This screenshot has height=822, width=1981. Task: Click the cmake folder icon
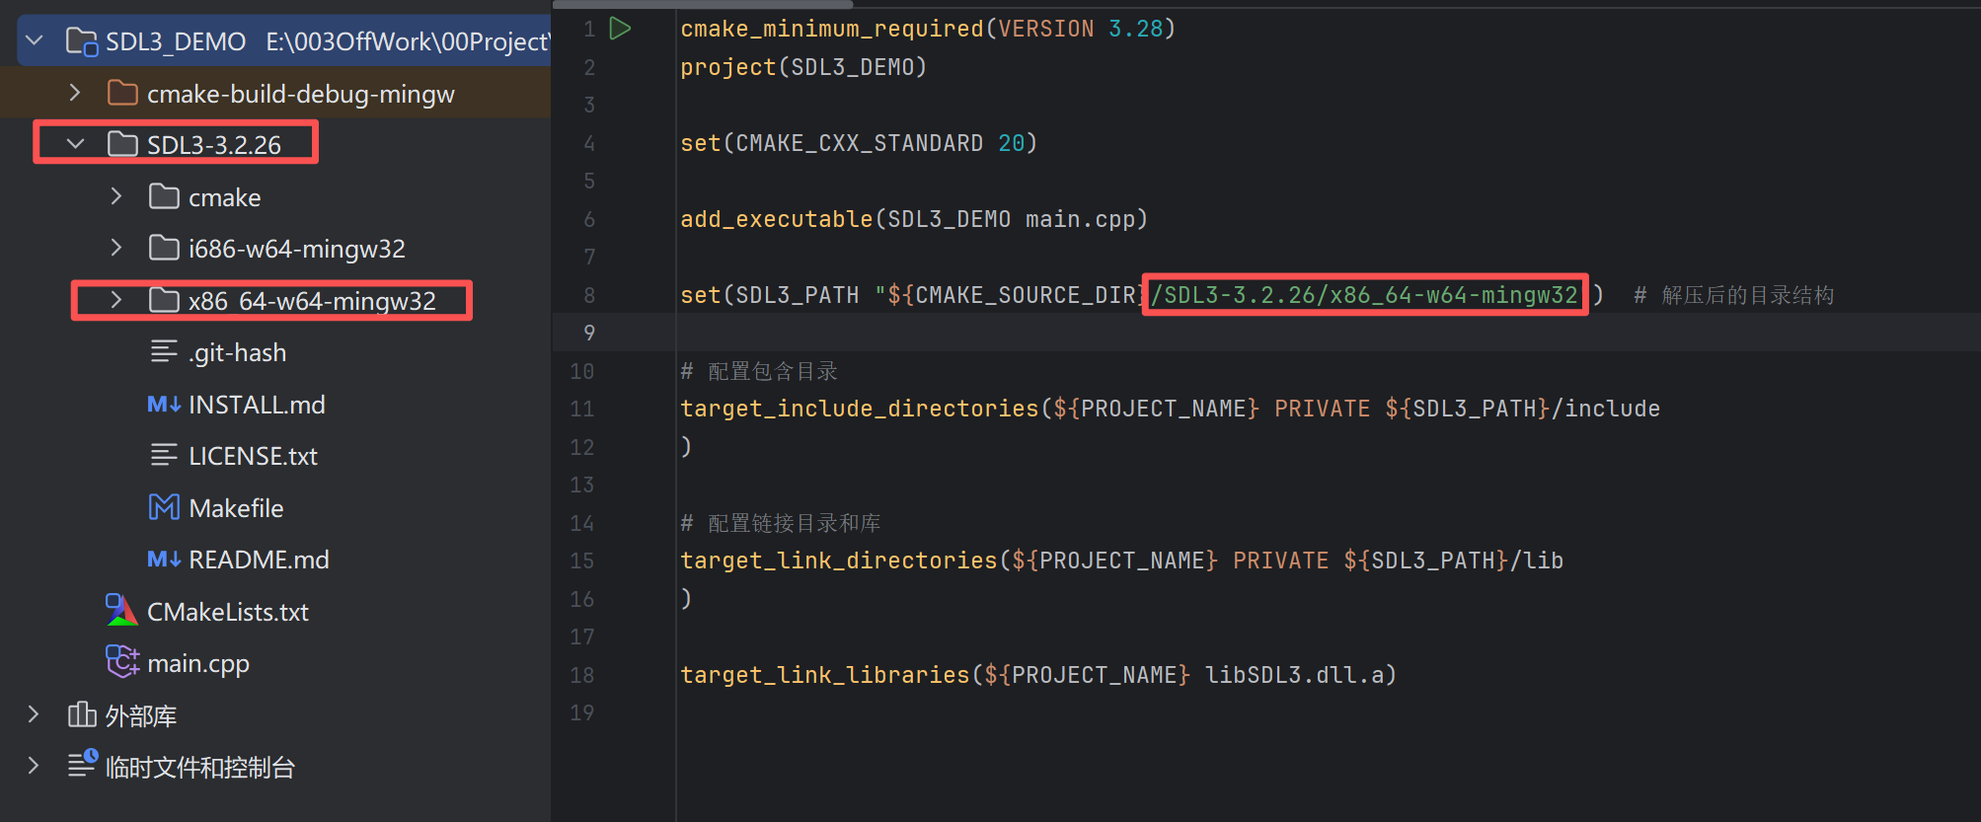164,196
